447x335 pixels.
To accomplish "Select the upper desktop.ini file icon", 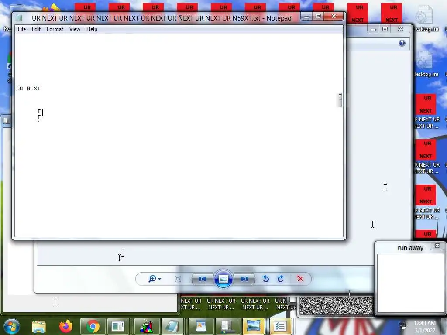I will tap(425, 18).
